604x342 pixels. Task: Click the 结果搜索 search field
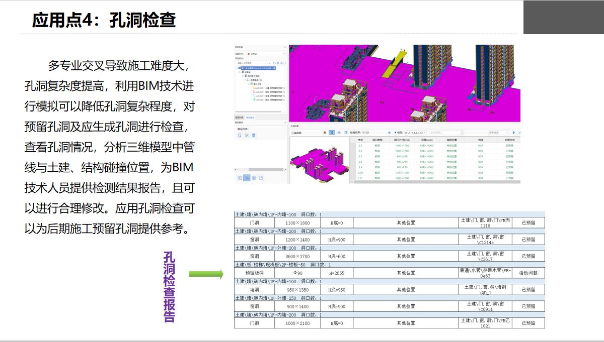click(497, 133)
